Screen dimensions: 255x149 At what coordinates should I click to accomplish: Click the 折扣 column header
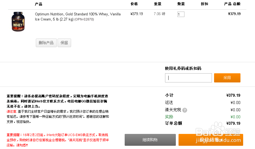click(204, 4)
